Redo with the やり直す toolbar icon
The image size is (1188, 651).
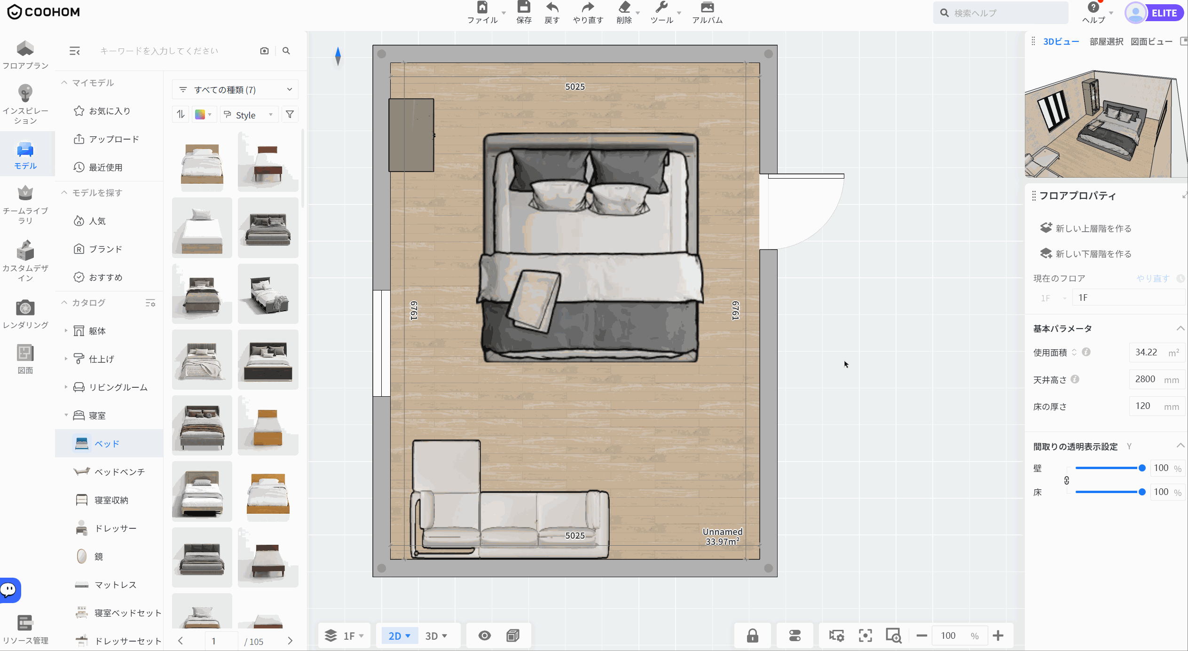(588, 7)
